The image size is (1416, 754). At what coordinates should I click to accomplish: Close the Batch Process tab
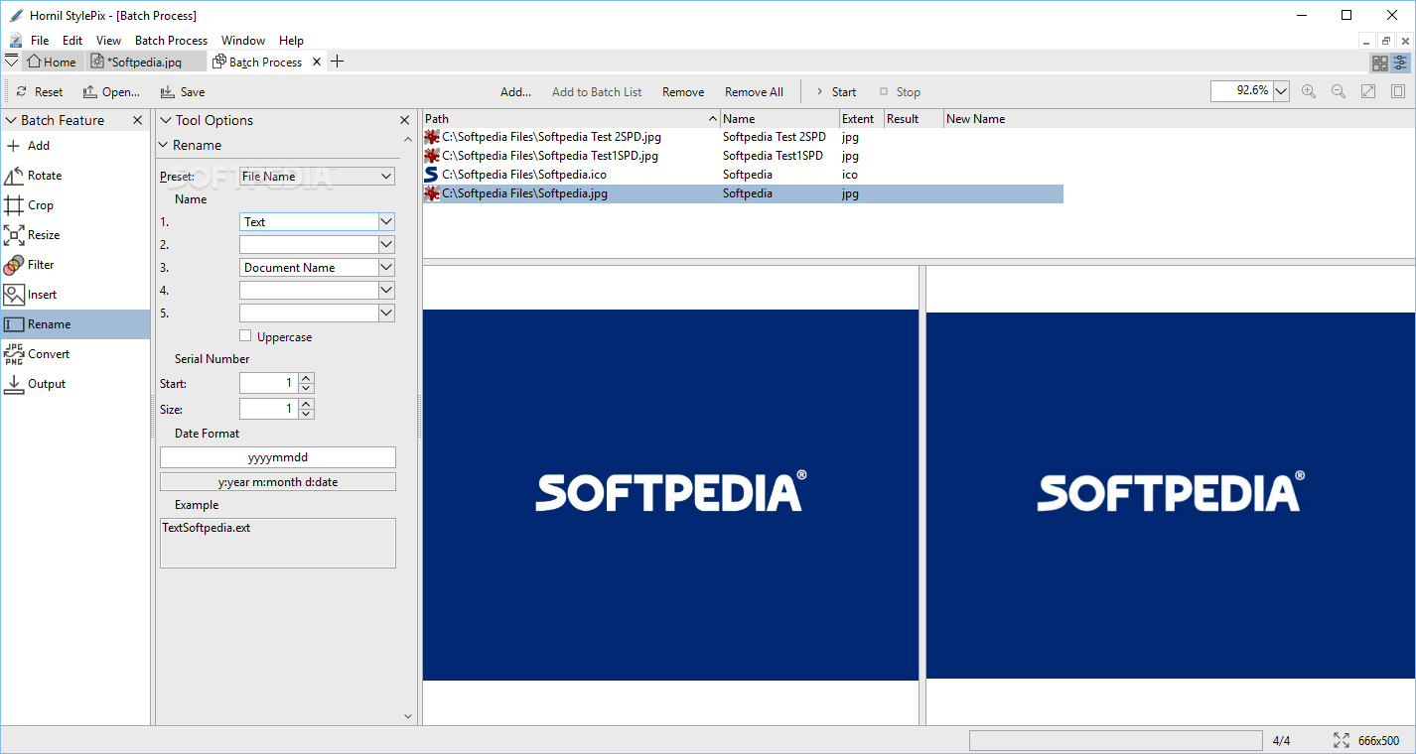[x=317, y=62]
